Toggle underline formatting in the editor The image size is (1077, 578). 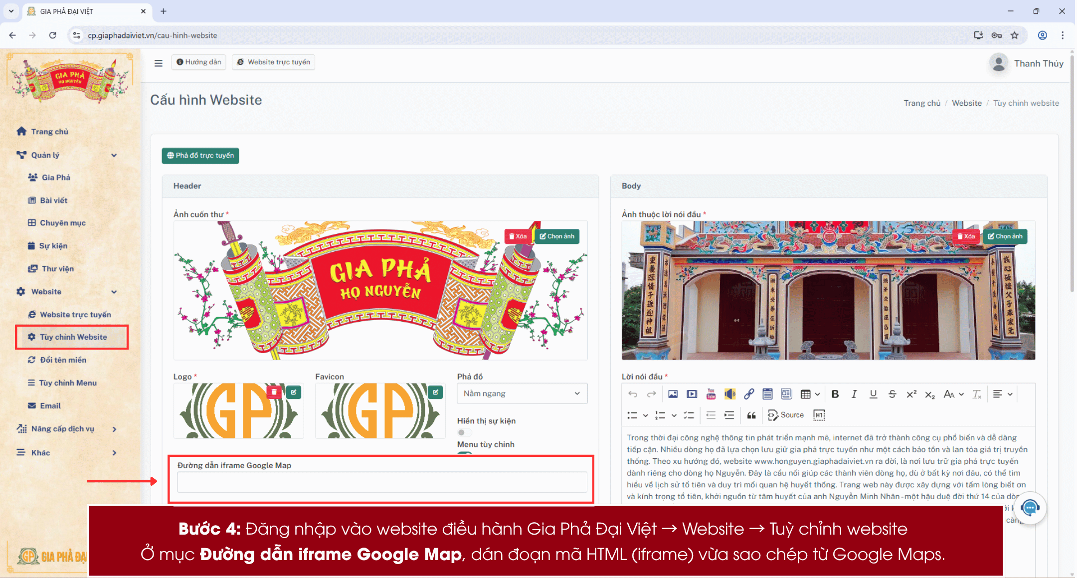tap(873, 394)
